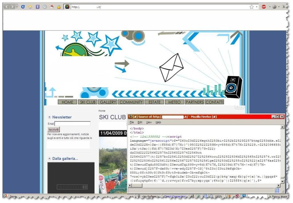
Task: Open the View menu in the source window
Action: pos(149,122)
